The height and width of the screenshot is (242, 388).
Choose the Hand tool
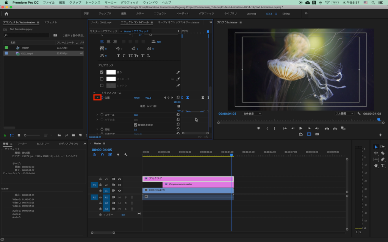pos(376,166)
